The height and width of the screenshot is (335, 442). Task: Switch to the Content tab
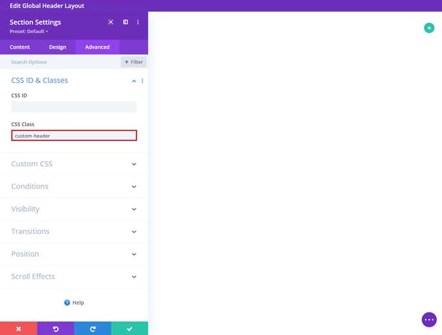point(19,47)
